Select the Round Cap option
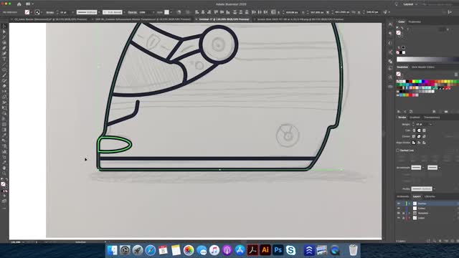 pyautogui.click(x=419, y=130)
